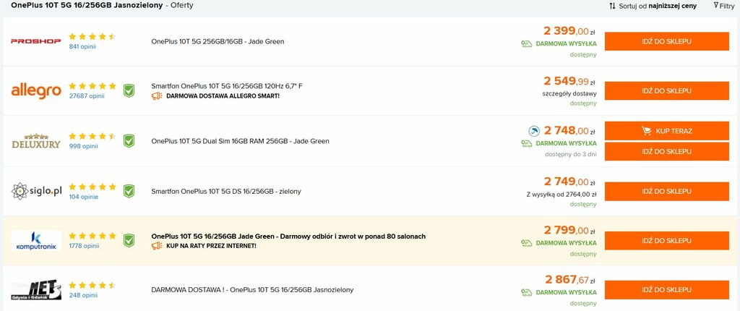
Task: Open Komputronik offer title 'Darmowy odbiór i zwrot'
Action: pyautogui.click(x=288, y=236)
